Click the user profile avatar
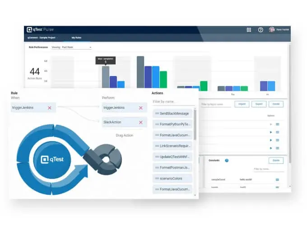The image size is (307, 238). coord(272,29)
